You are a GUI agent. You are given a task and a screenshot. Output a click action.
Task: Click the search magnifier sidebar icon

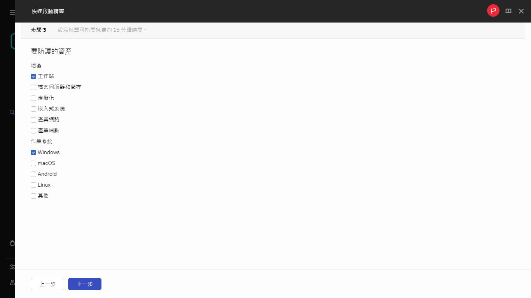point(12,113)
